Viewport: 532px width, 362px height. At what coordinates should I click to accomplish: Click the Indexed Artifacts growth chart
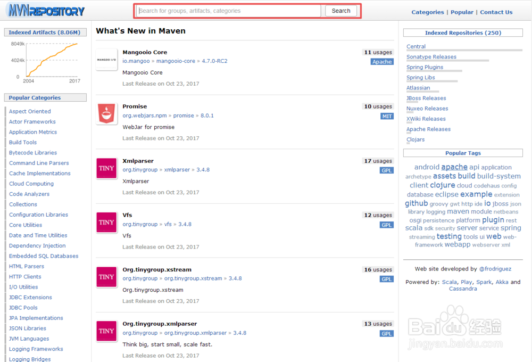45,62
